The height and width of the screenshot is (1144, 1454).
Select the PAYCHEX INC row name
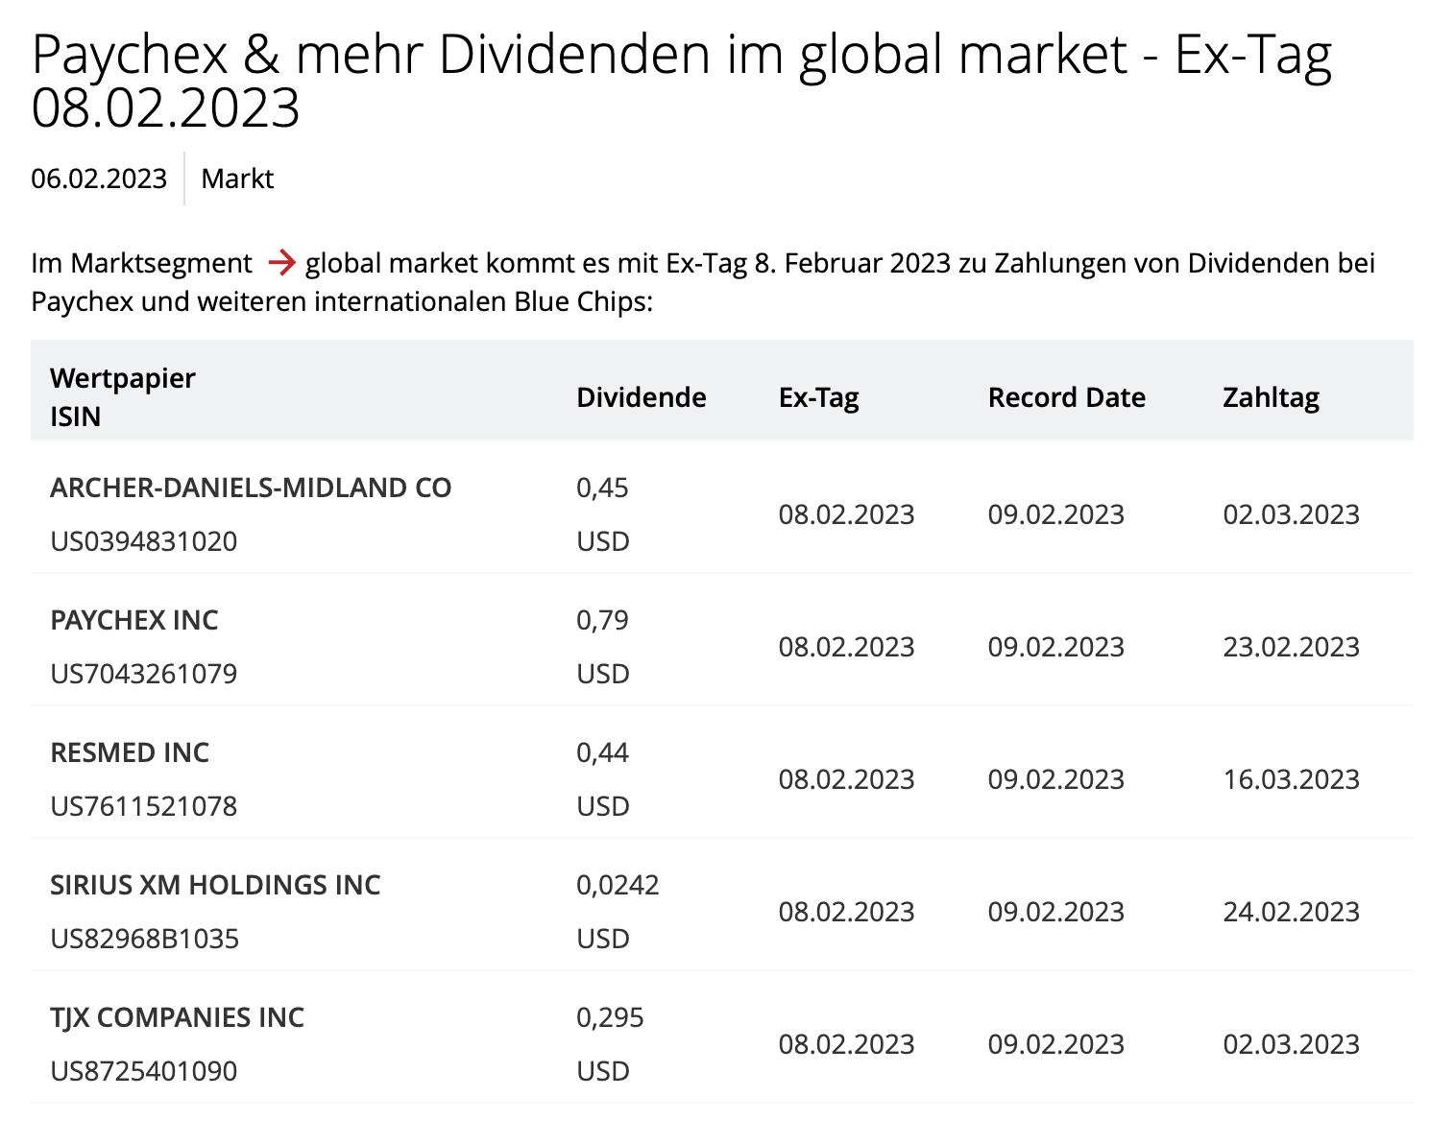134,620
